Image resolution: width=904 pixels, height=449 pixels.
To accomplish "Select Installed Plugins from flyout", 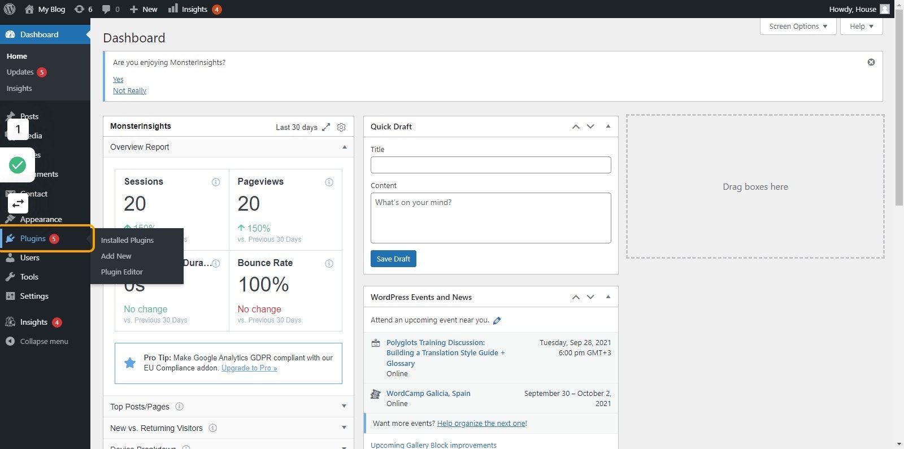I will coord(127,241).
